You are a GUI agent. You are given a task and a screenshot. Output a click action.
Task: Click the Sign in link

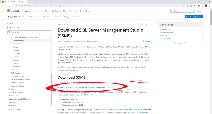(x=199, y=11)
